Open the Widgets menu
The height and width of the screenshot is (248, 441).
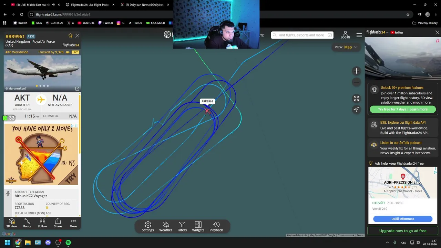pyautogui.click(x=198, y=227)
